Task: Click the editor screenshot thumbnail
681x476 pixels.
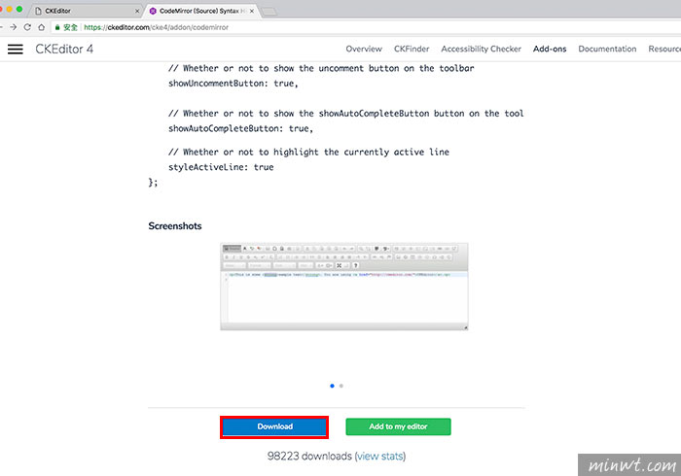Action: point(344,287)
